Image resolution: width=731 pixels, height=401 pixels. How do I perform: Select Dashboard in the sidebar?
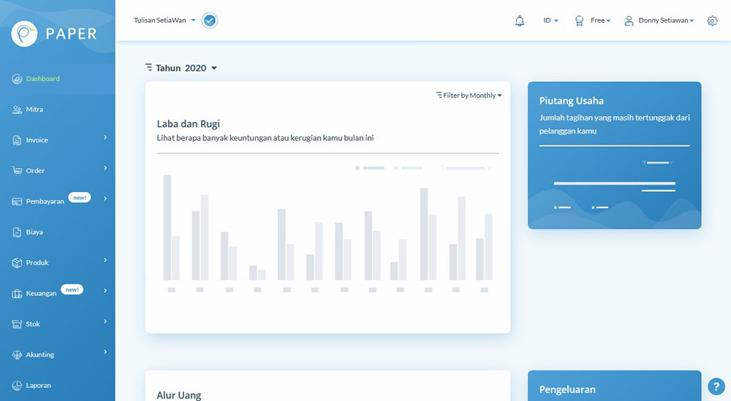click(42, 79)
